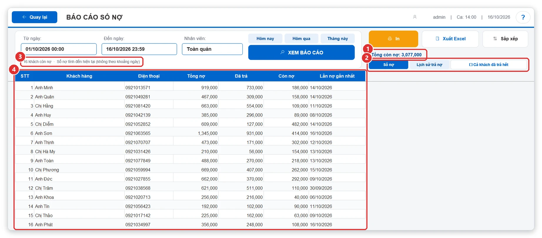Click the Điện thoại column header
Viewport: 542px width, 238px height.
pos(149,76)
